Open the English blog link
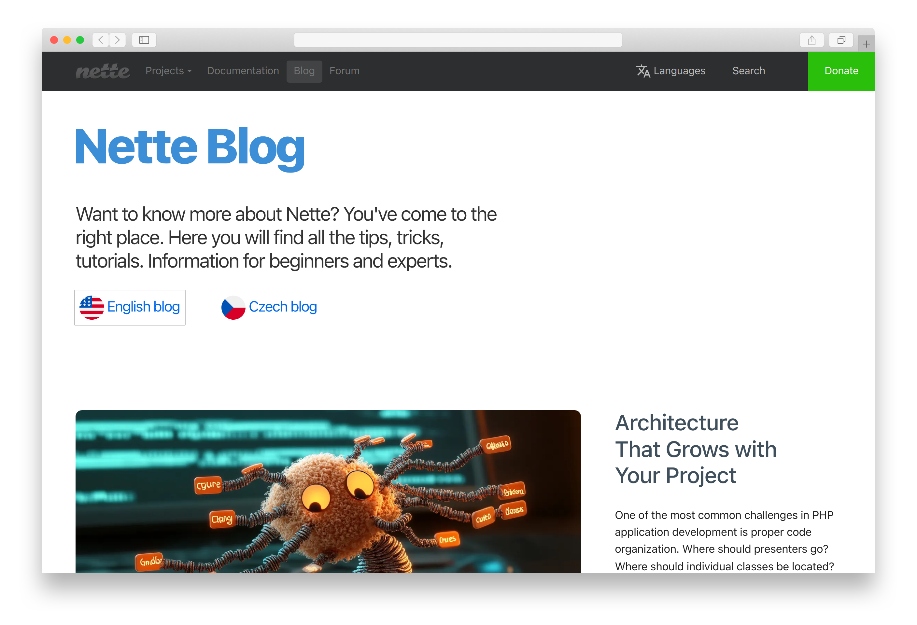The height and width of the screenshot is (625, 917). point(130,307)
